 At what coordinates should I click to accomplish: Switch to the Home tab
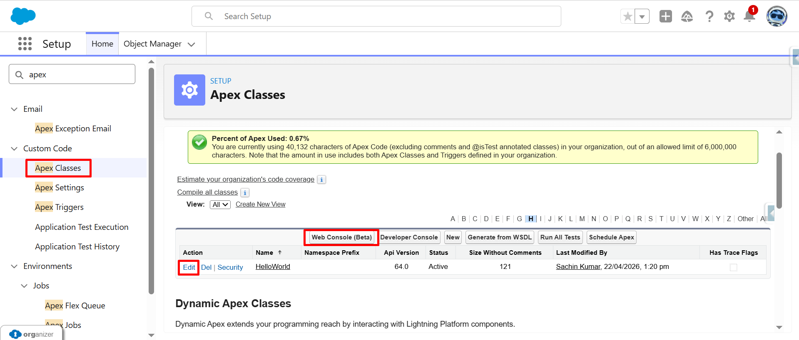[x=102, y=44]
